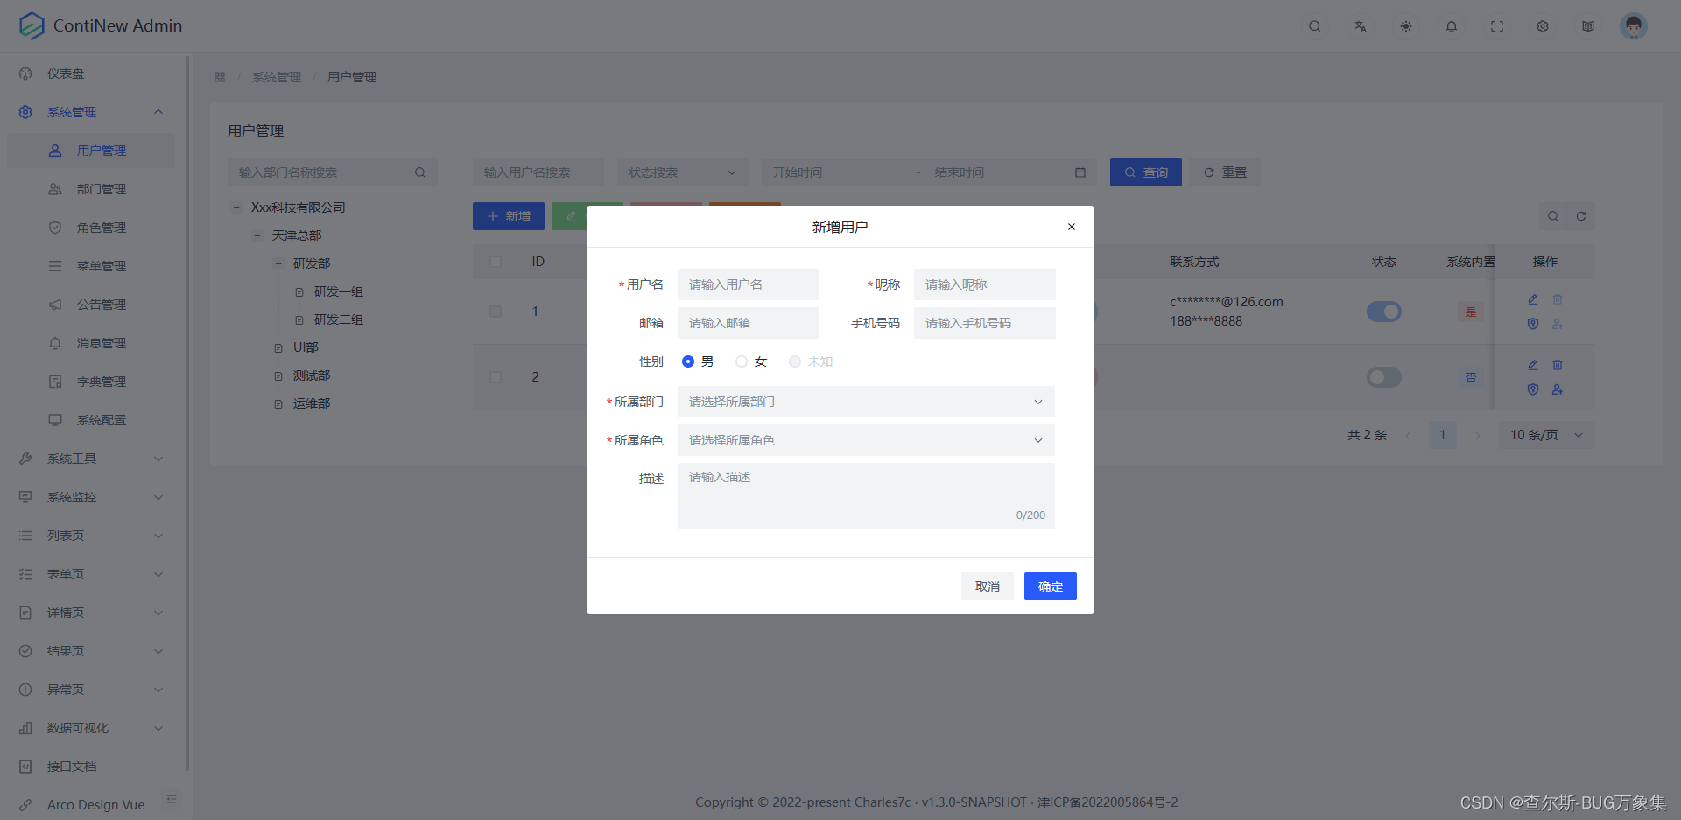Image resolution: width=1681 pixels, height=820 pixels.
Task: Click table refresh icon
Action: click(1581, 216)
